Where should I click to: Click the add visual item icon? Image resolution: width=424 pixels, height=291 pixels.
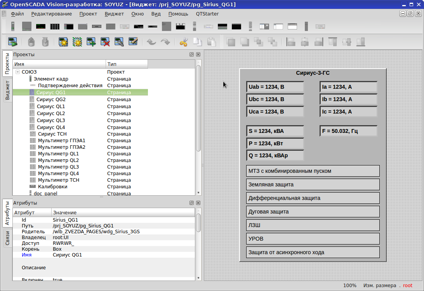[91, 41]
